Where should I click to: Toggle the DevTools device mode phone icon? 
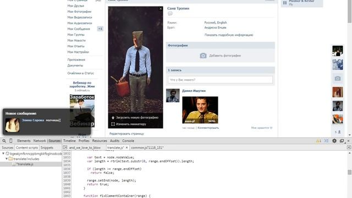pyautogui.click(x=11, y=141)
